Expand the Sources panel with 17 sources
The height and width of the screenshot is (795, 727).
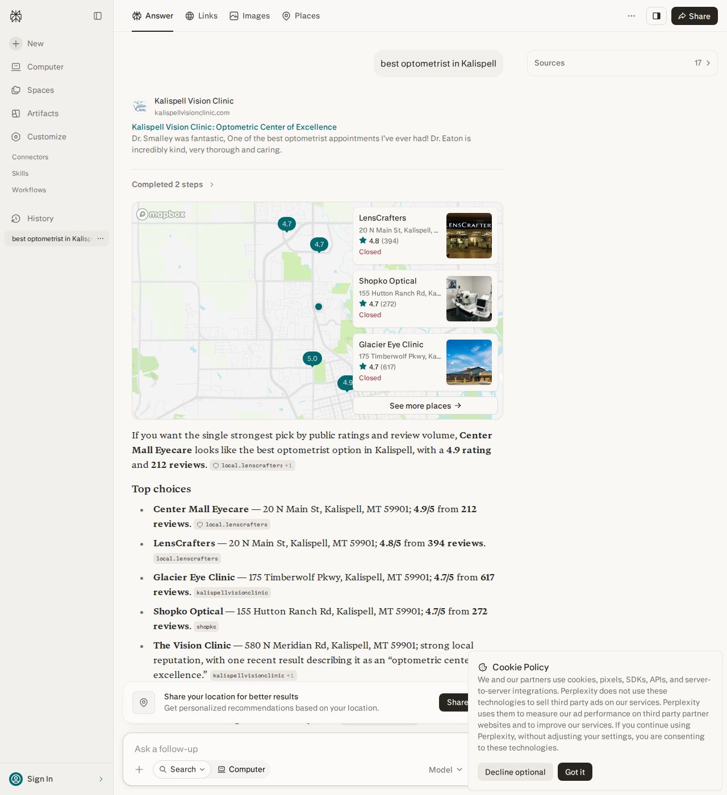622,63
